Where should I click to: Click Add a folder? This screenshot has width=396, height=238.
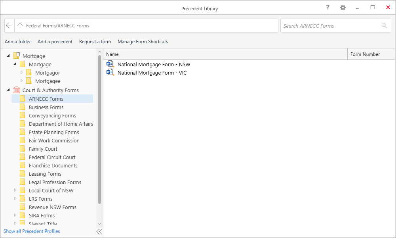(18, 42)
